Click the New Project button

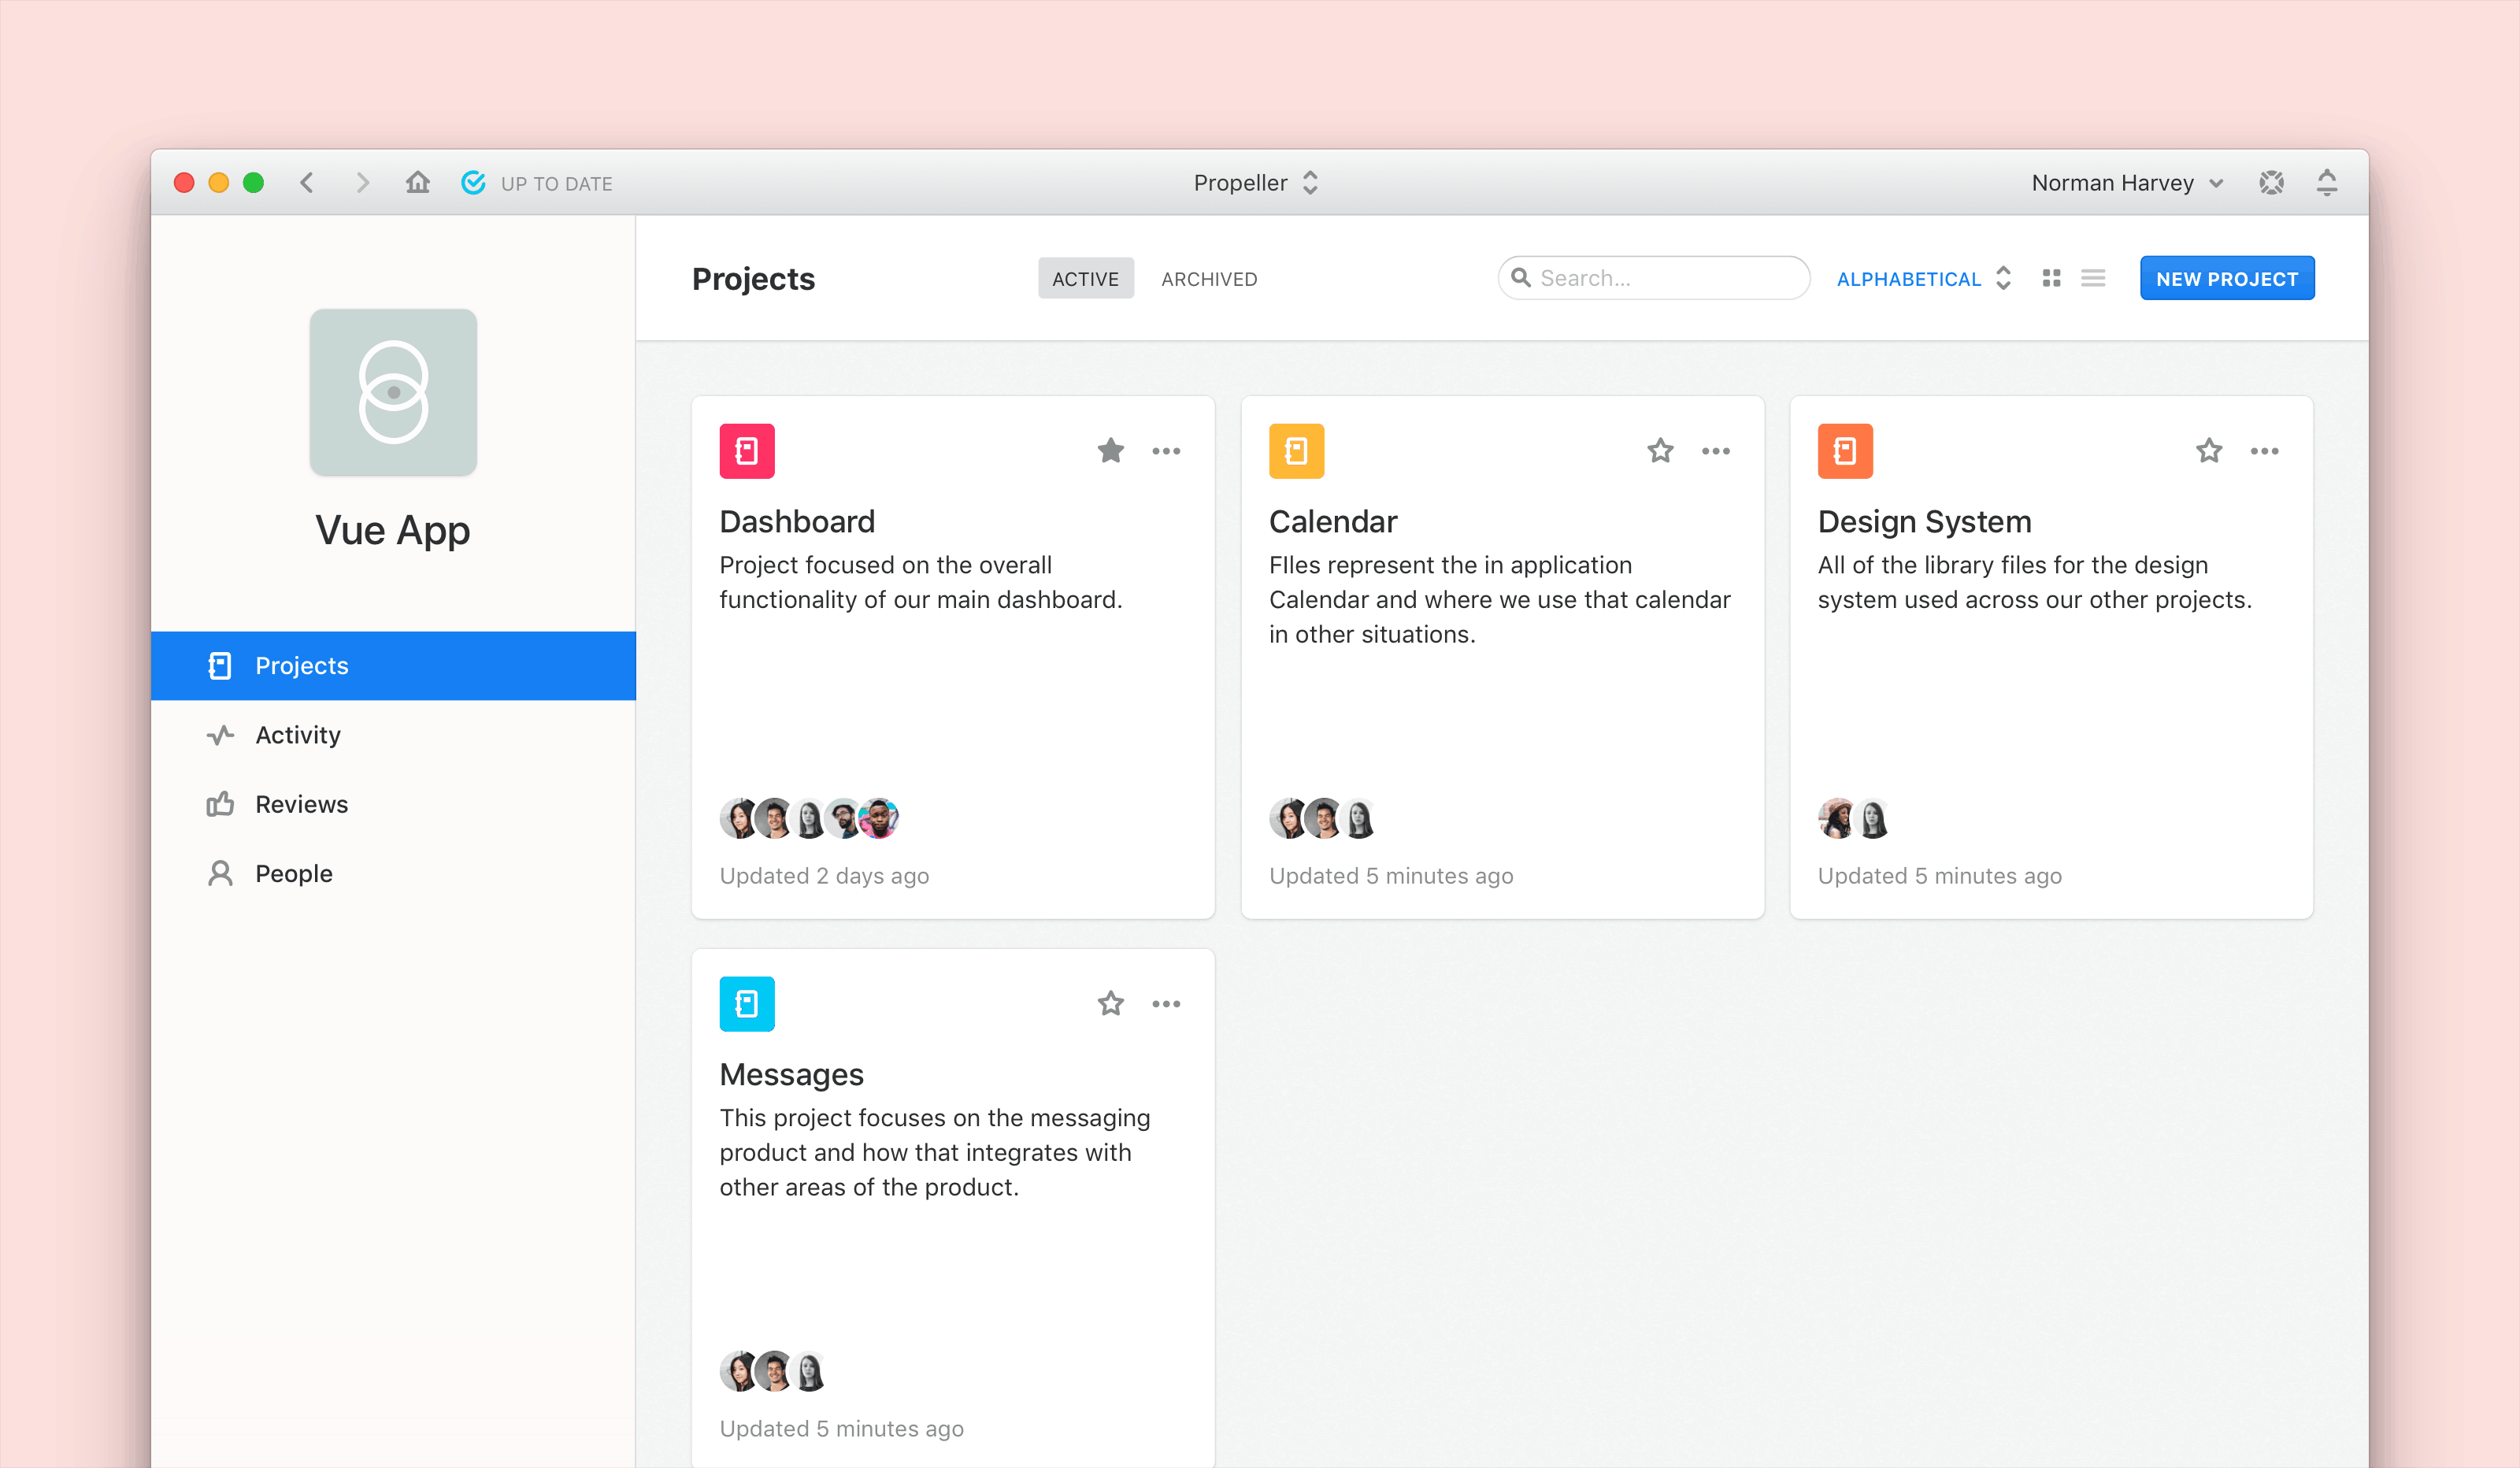tap(2227, 279)
